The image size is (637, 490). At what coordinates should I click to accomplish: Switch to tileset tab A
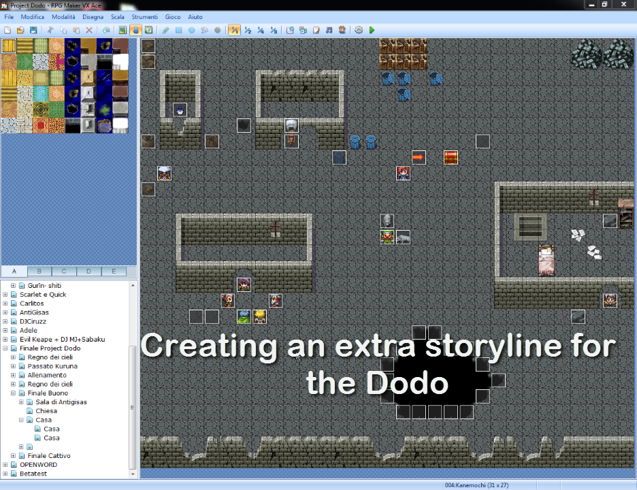(x=14, y=271)
